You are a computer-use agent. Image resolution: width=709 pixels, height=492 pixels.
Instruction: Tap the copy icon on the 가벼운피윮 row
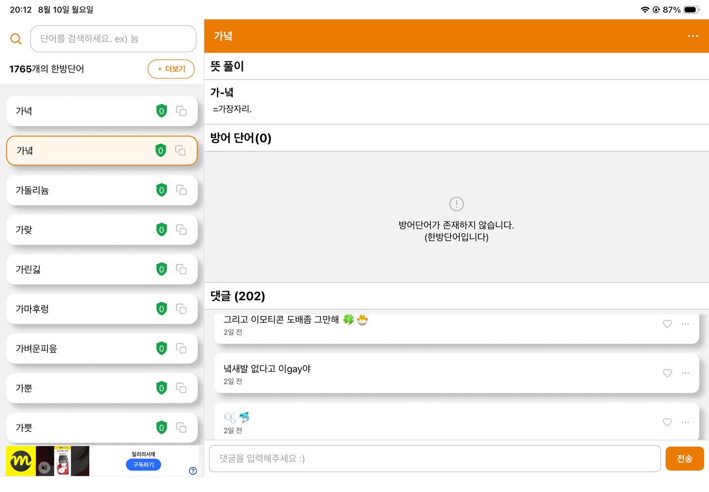pos(181,348)
